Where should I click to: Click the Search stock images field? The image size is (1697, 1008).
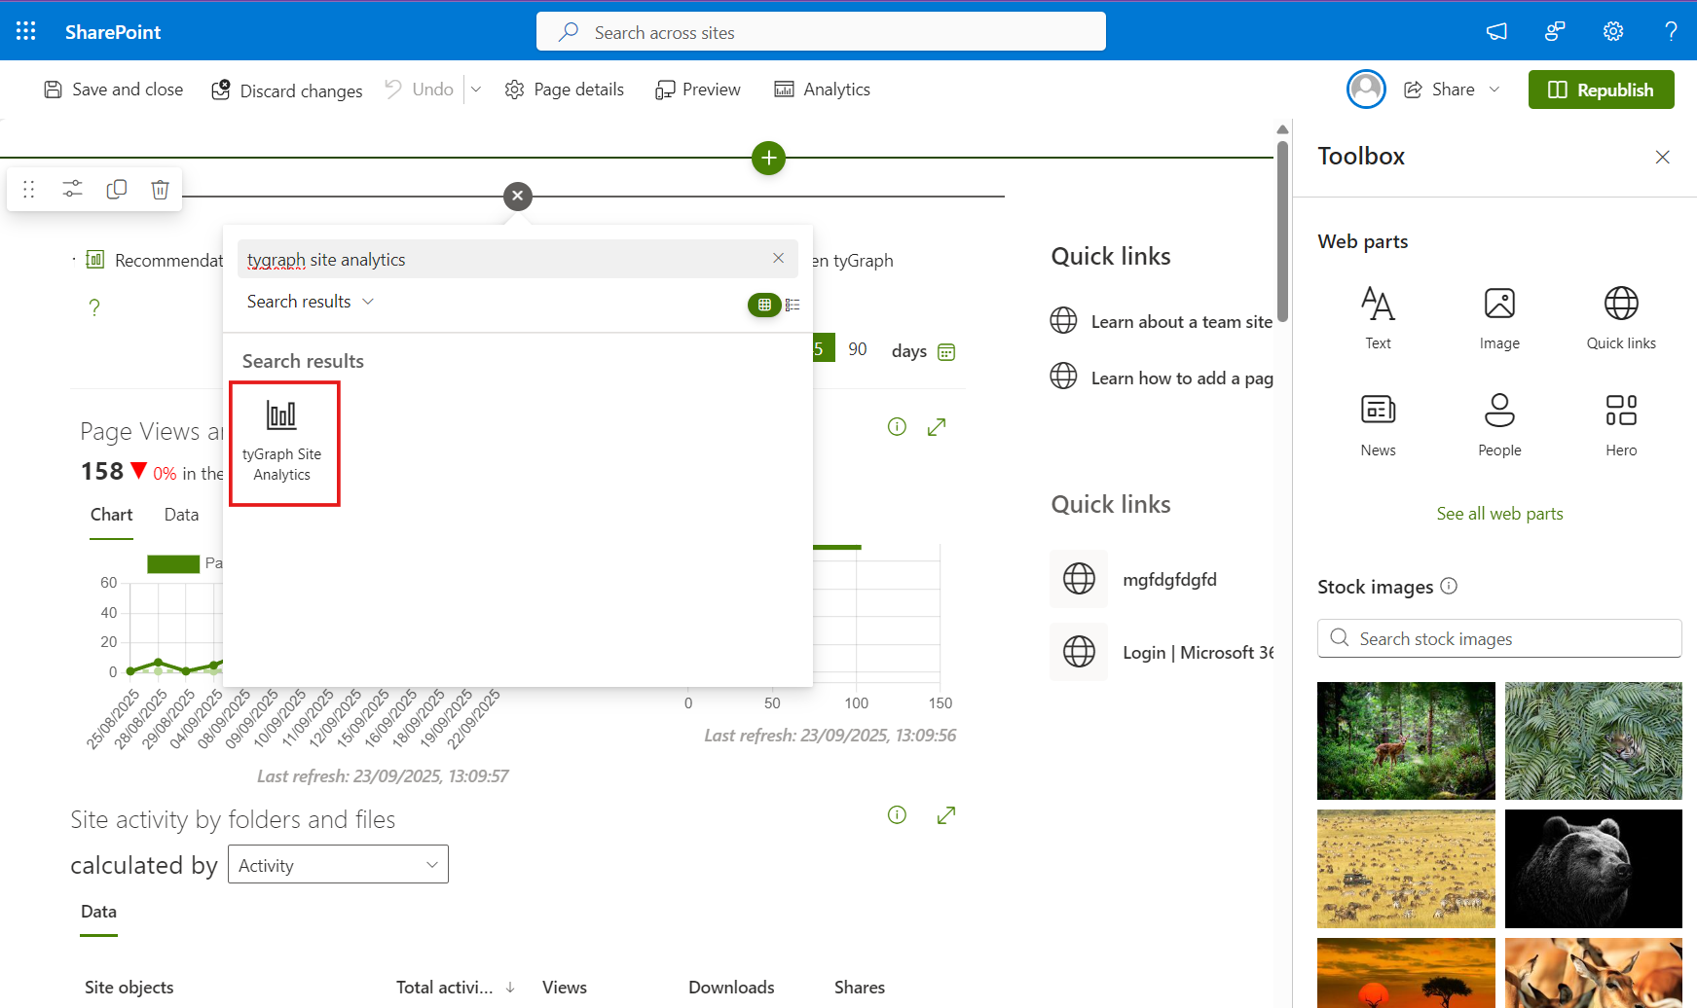1499,639
